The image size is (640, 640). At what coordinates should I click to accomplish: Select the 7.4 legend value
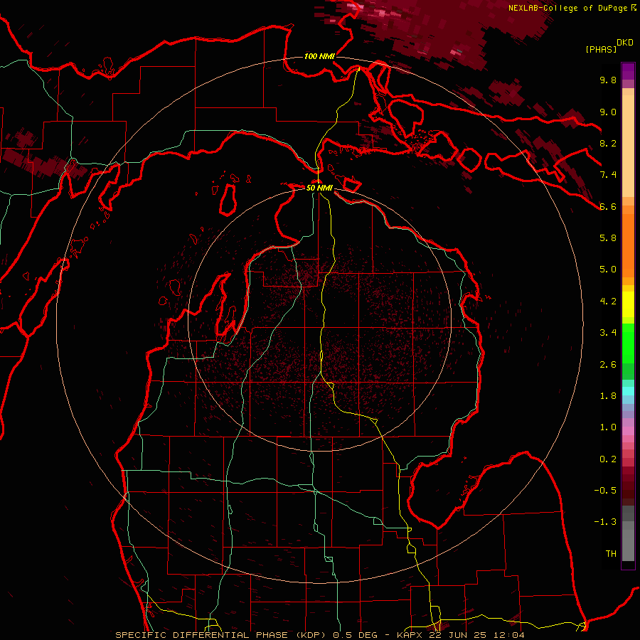point(608,175)
